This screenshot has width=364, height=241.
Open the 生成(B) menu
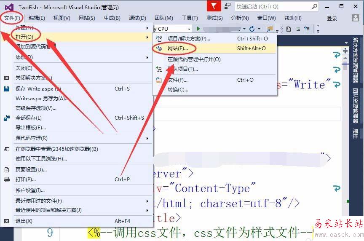tap(112, 18)
